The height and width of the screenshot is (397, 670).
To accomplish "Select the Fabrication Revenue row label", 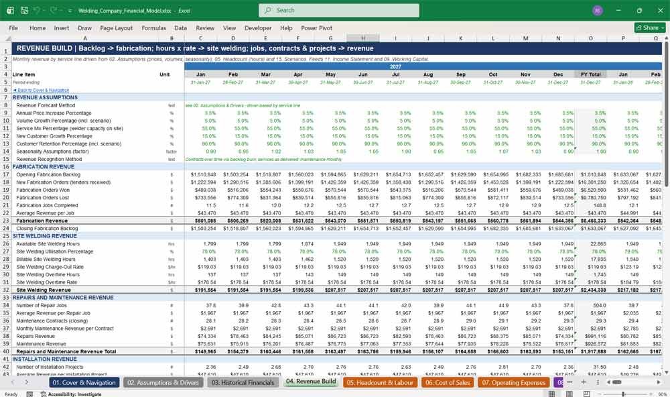I will [x=42, y=221].
